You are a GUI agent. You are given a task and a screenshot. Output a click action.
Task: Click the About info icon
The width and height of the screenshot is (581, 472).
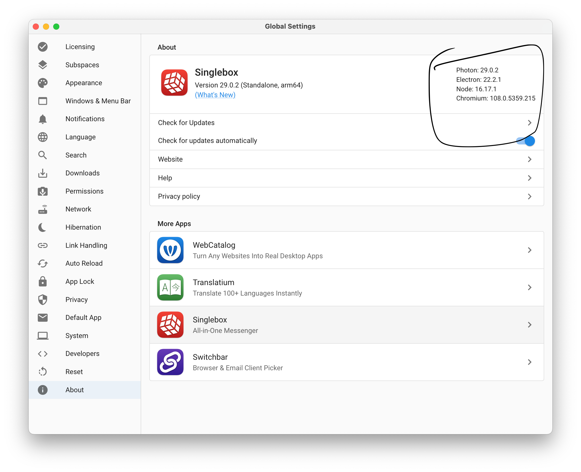(43, 390)
